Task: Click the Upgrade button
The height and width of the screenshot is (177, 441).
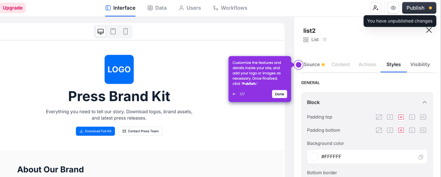Action: pos(13,8)
